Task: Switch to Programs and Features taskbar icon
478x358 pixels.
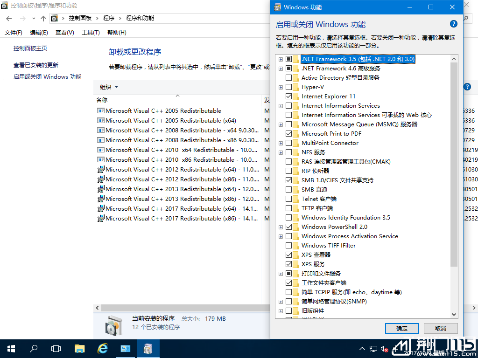Action: [x=148, y=349]
